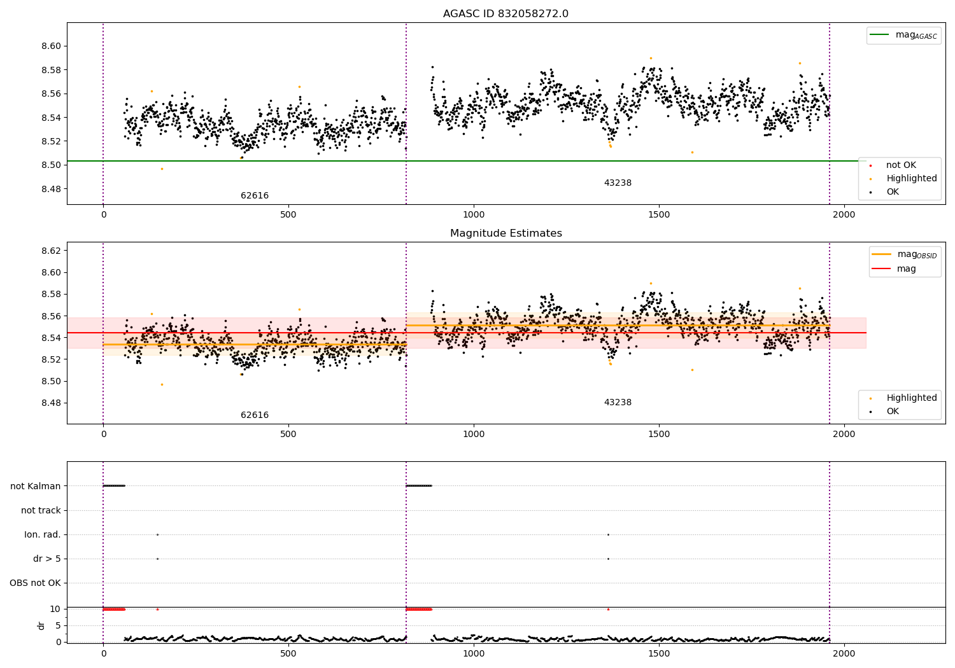The image size is (955, 668).
Task: Click the orange highlighted point near 8.51 after 1500
Action: tap(692, 153)
